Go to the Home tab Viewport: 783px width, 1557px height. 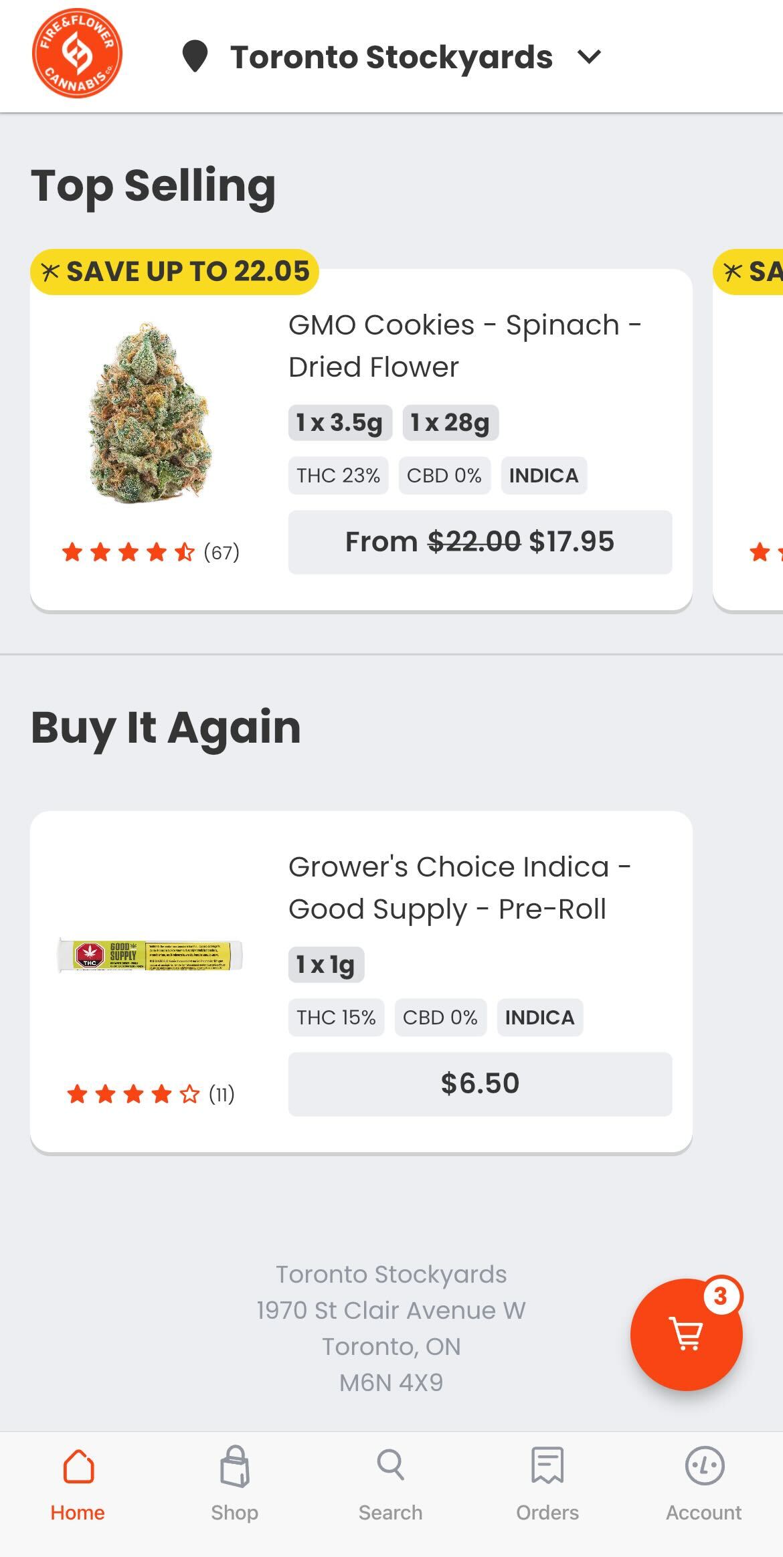pyautogui.click(x=78, y=1483)
